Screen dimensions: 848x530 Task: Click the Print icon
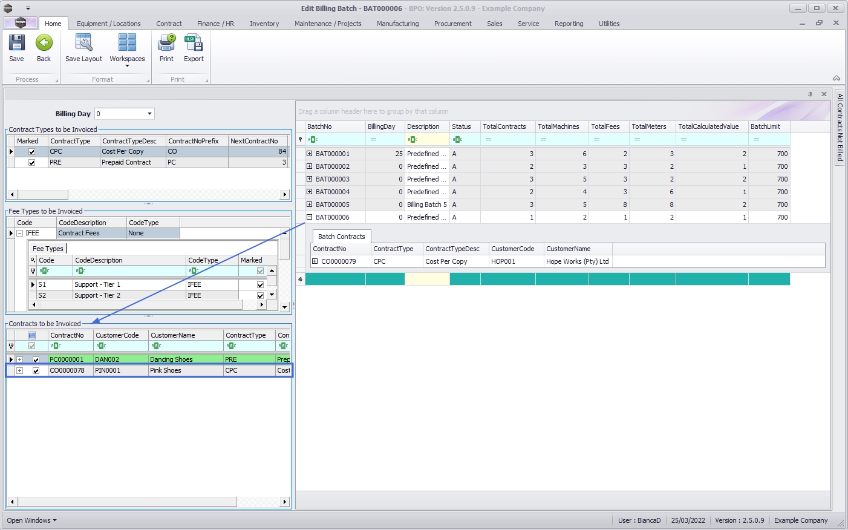[x=166, y=44]
